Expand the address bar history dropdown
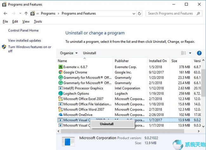The width and height of the screenshot is (206, 150). point(134,14)
